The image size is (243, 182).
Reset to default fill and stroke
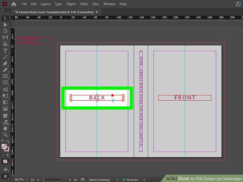point(3,141)
